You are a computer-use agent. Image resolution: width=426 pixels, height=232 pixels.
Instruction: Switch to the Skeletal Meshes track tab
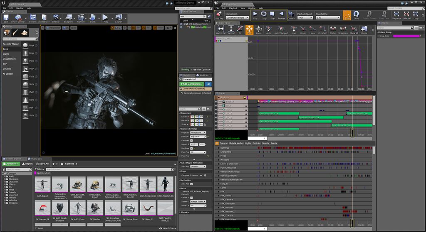(x=236, y=143)
